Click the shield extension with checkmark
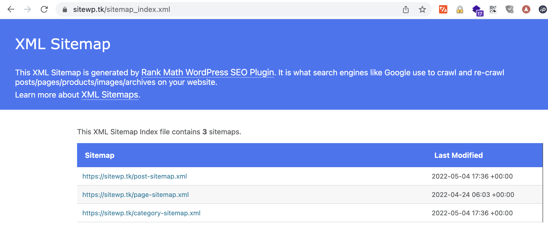 509,9
